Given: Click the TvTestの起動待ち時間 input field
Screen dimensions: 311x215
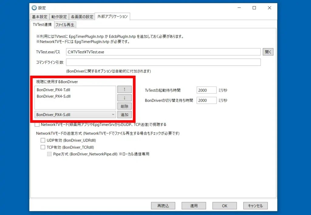Looking at the screenshot, I should point(207,90).
